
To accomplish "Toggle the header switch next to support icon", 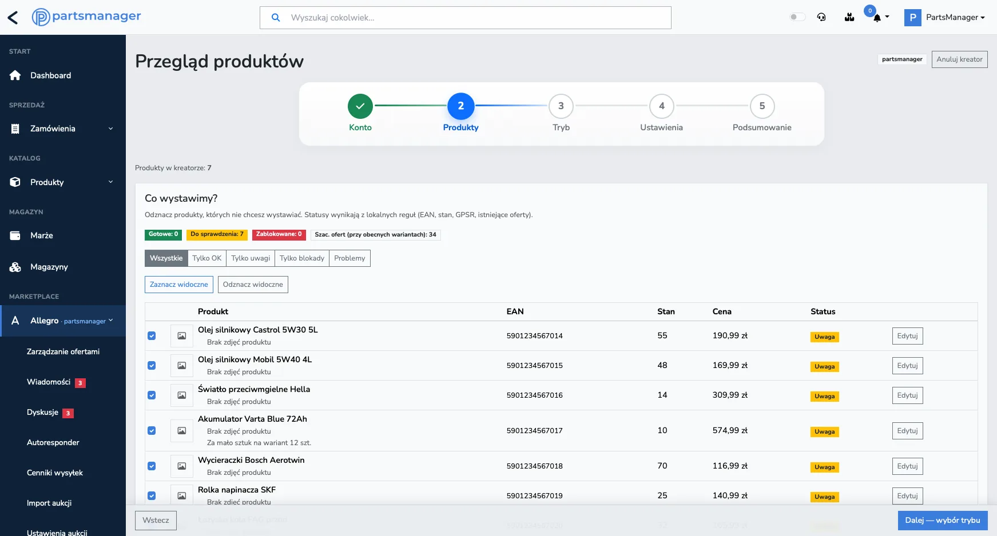I will (x=797, y=17).
